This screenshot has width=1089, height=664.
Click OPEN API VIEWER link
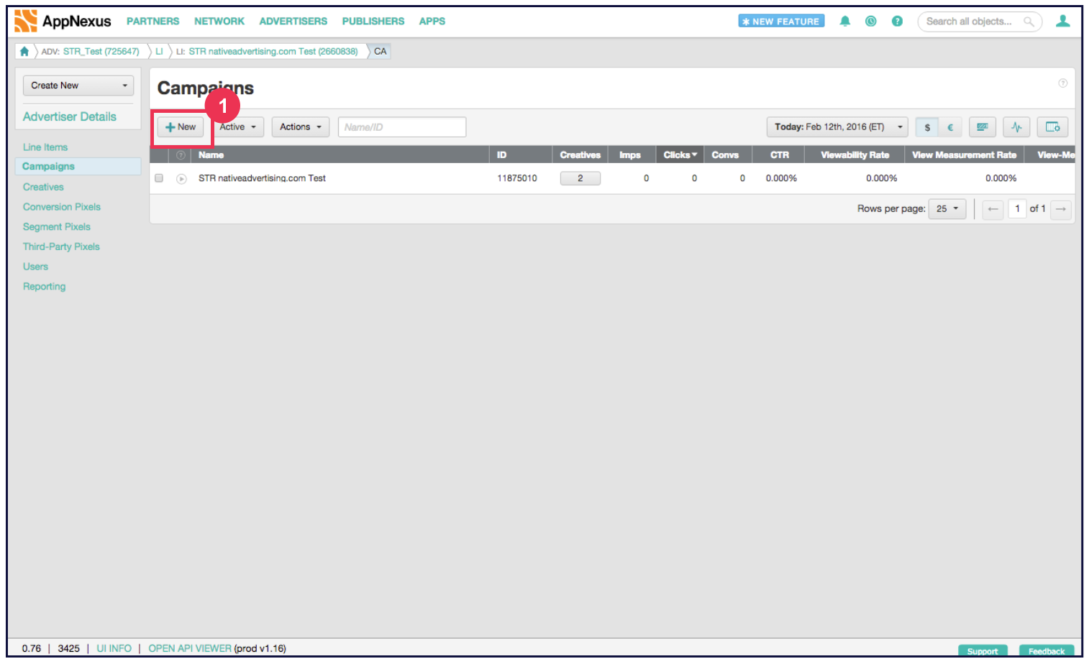(190, 648)
